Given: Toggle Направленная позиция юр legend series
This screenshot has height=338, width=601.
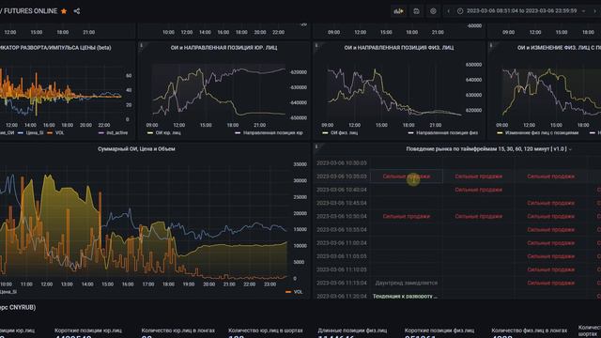Looking at the screenshot, I should tap(273, 132).
